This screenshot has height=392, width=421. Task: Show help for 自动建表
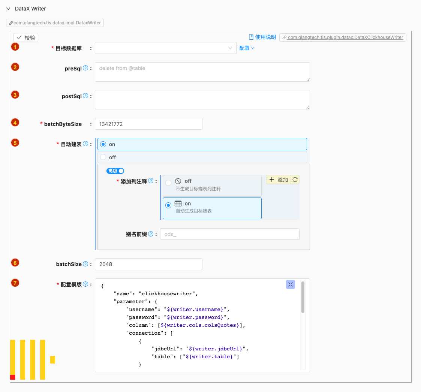pos(85,144)
